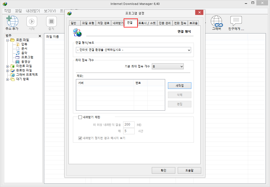Screen dimensions: 270x187
Task: Click the 5 시간 interval input field
Action: pos(129,131)
